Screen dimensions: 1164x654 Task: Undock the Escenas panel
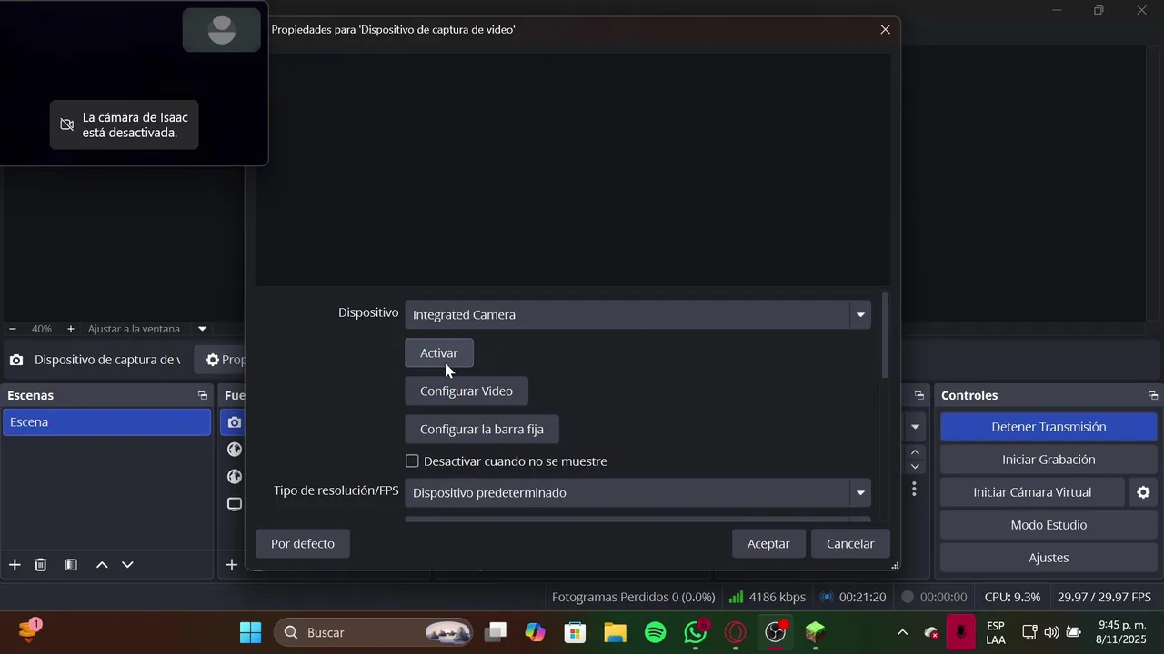(202, 395)
